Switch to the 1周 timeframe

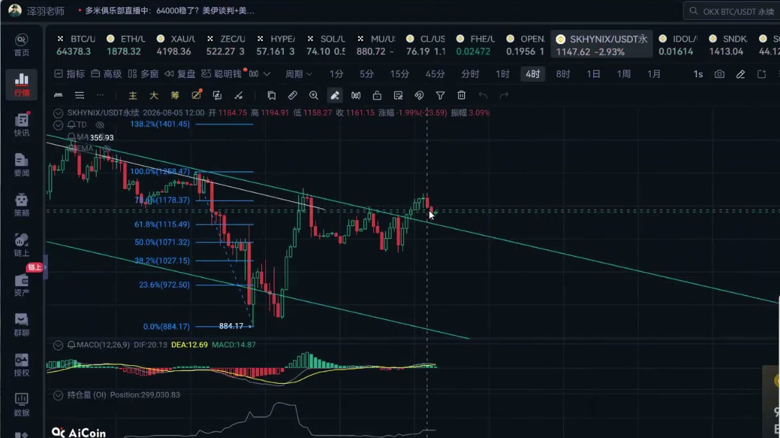pyautogui.click(x=623, y=74)
